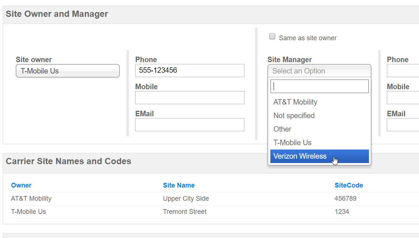Sort the table by Owner column
Viewport: 419px width, 238px height.
click(21, 185)
